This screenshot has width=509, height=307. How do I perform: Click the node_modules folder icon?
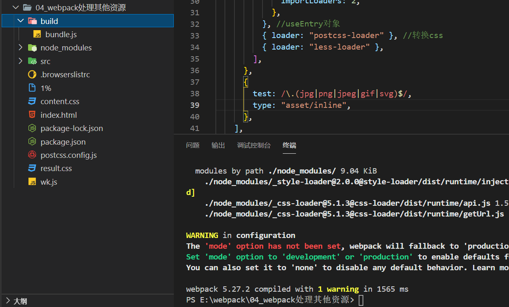[x=32, y=48]
